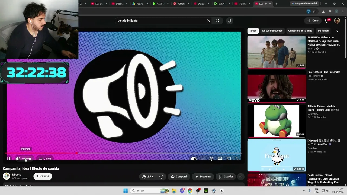Open the 88RISING Midsummer Madness thumbnail
347x195 pixels.
tap(277, 52)
